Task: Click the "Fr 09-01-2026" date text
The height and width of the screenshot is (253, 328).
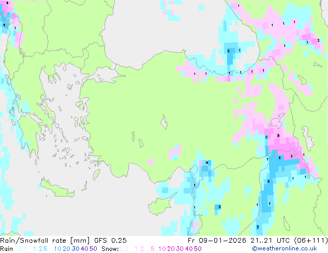Action: click(217, 241)
